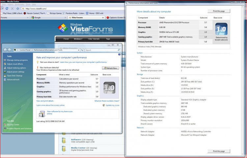This screenshot has height=158, width=247.
Task: Click the Back arrow in Control Panel window
Action: pos(5,50)
